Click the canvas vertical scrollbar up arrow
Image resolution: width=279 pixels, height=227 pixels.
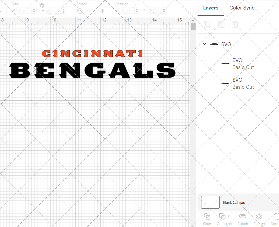(x=193, y=20)
